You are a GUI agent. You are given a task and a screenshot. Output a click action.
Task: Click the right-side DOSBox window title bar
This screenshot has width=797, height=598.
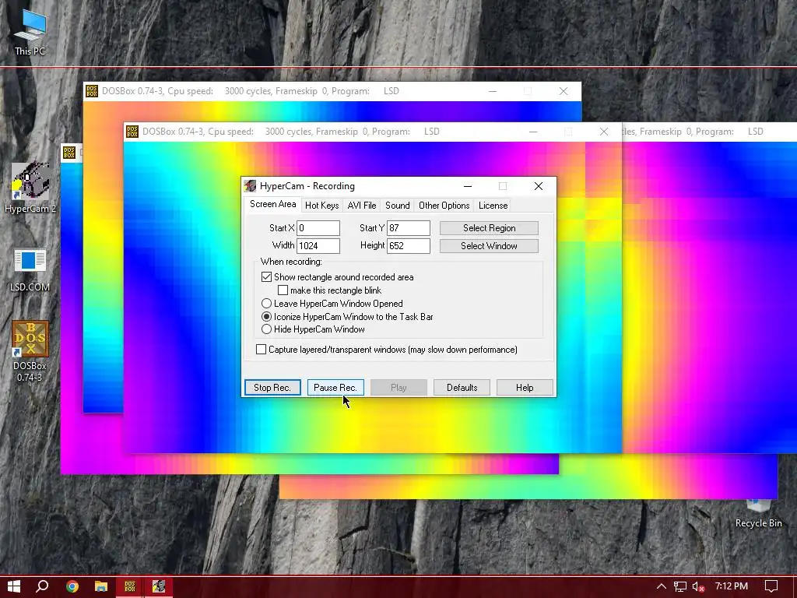point(709,132)
